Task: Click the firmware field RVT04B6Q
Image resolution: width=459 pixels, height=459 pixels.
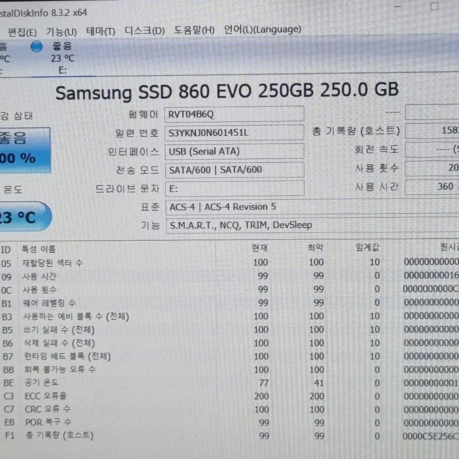Action: coord(234,114)
